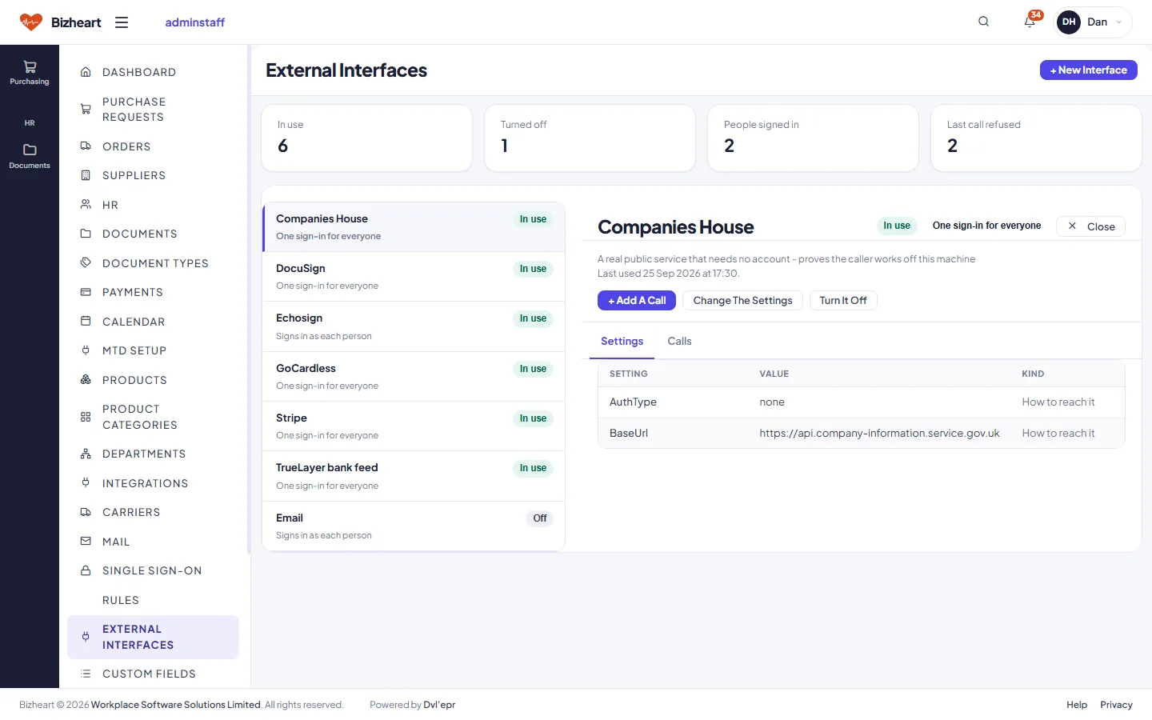1152x720 pixels.
Task: Select the DocuSign interface row
Action: (x=414, y=277)
